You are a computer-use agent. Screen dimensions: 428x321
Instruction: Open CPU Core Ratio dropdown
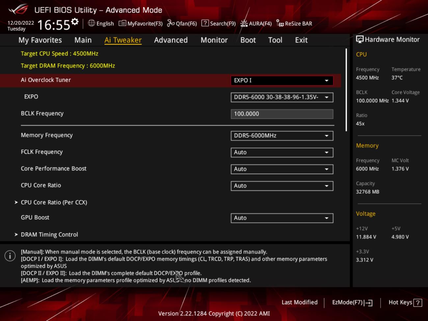[282, 186]
